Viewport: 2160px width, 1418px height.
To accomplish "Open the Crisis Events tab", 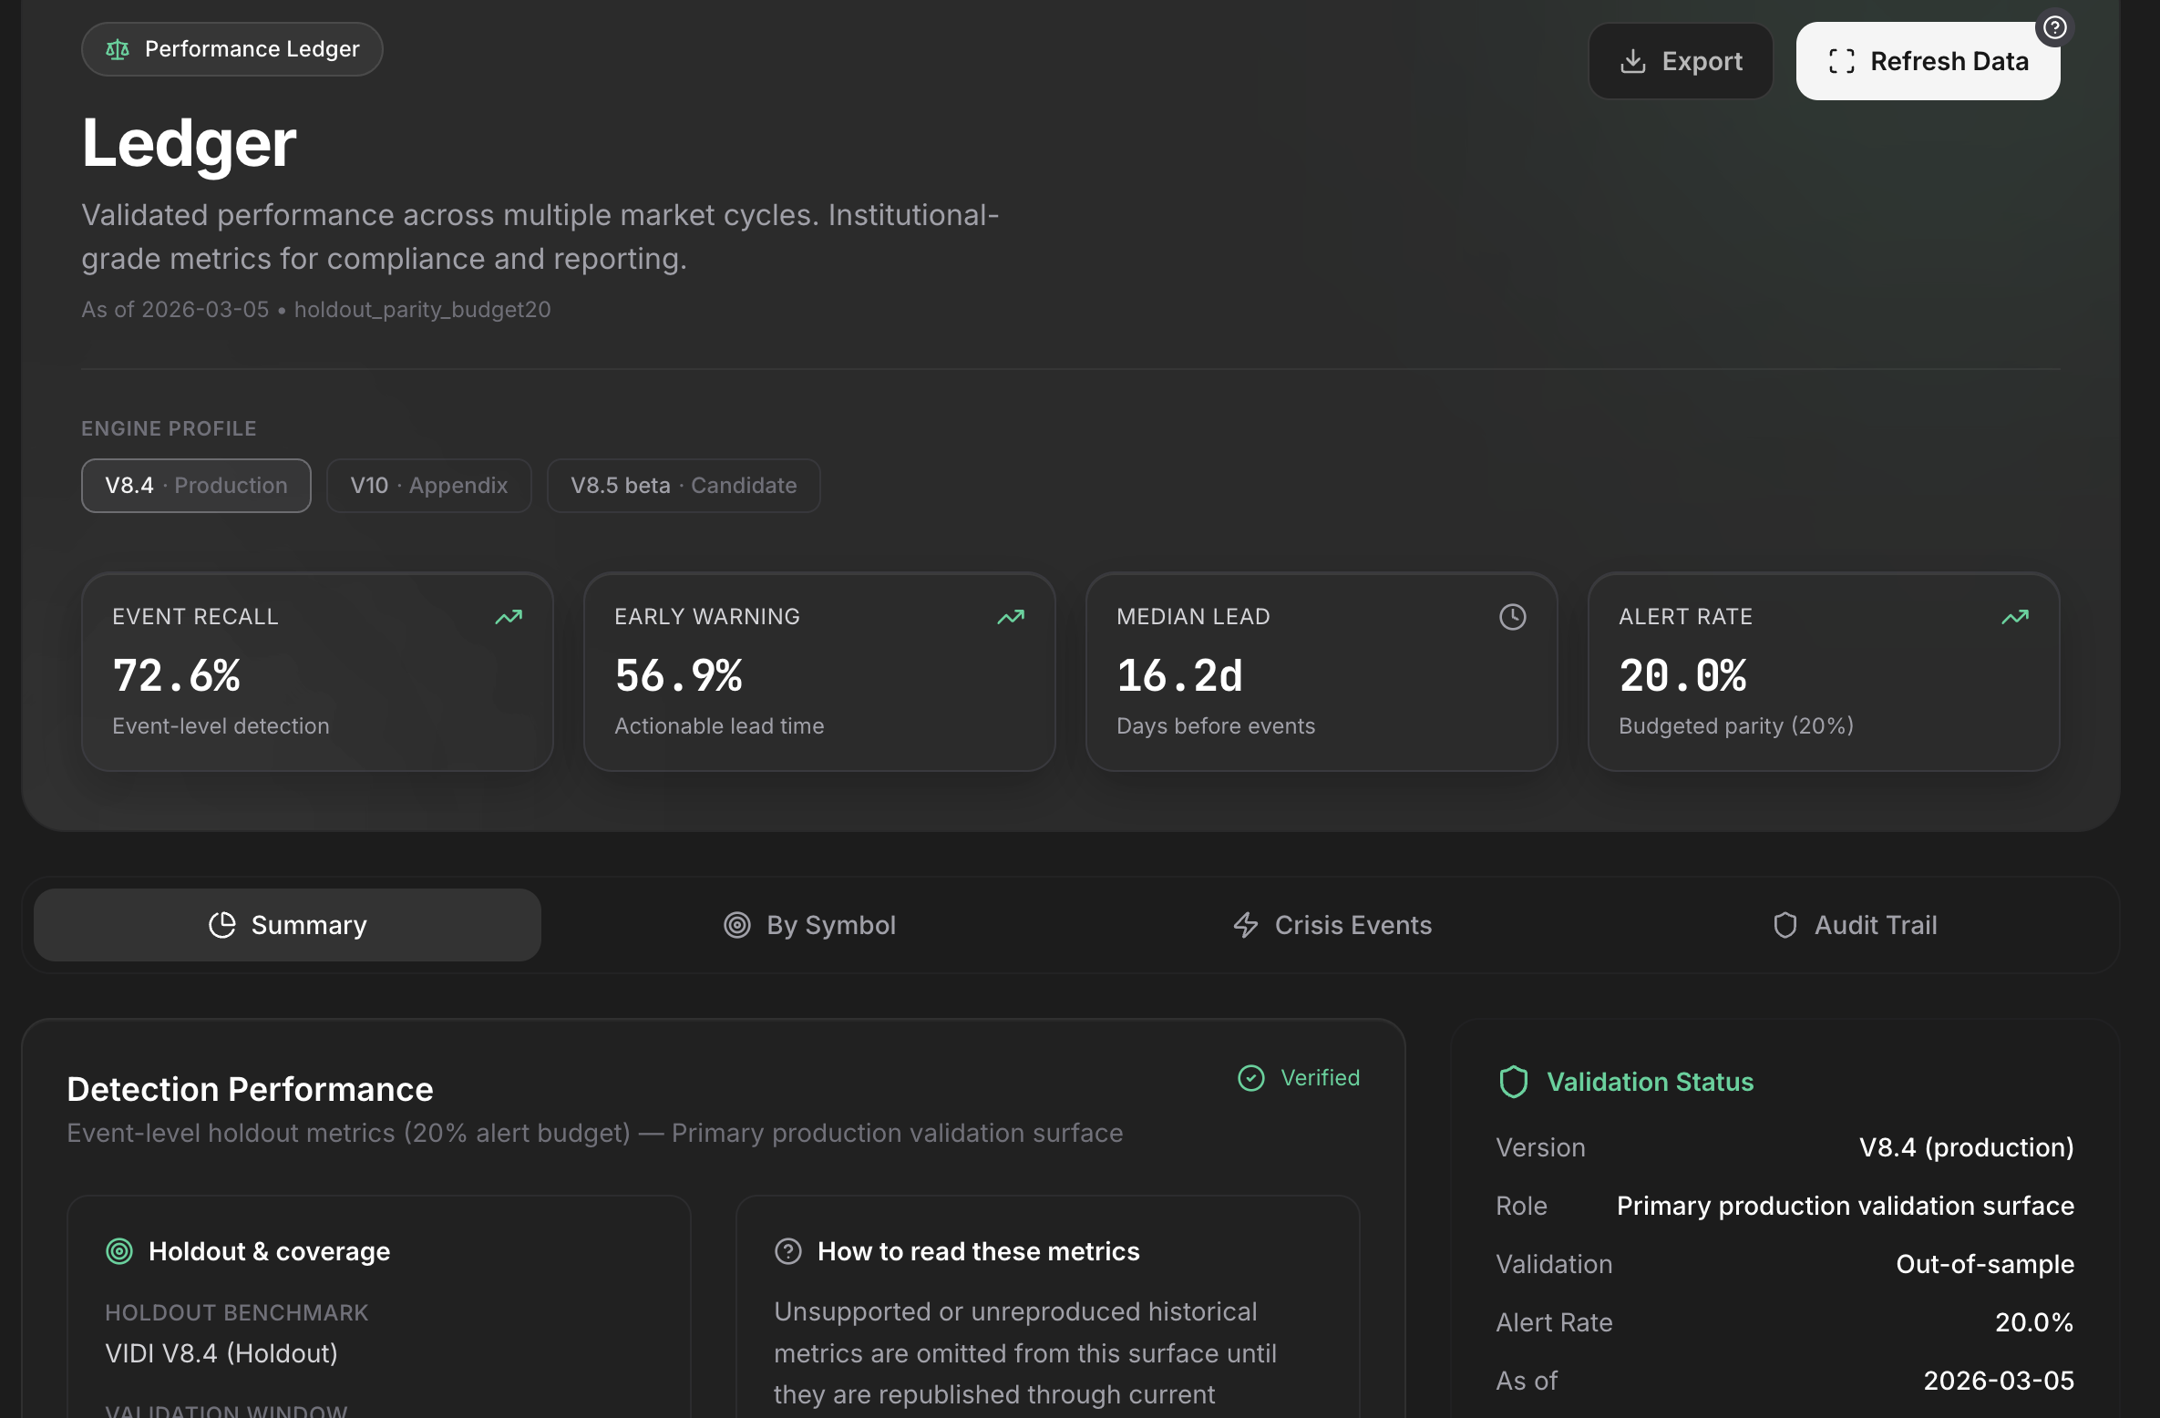I will pos(1332,925).
